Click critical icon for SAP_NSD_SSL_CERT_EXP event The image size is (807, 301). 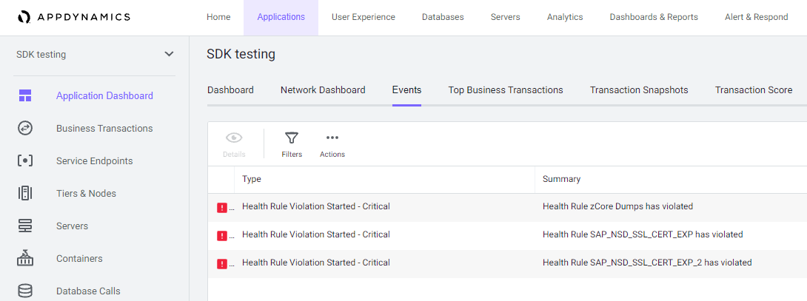coord(222,236)
